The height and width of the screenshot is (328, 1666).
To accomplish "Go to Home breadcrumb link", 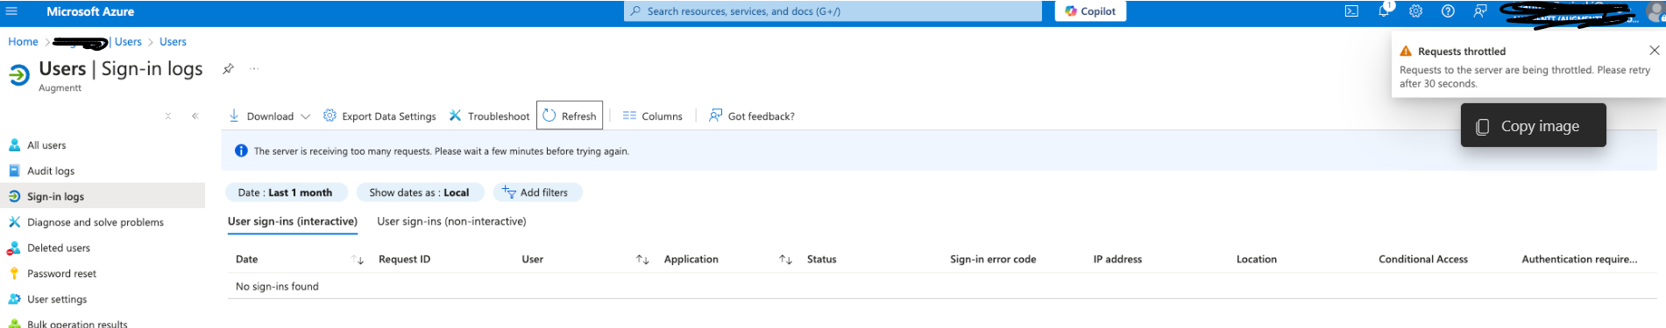I will click(x=24, y=41).
